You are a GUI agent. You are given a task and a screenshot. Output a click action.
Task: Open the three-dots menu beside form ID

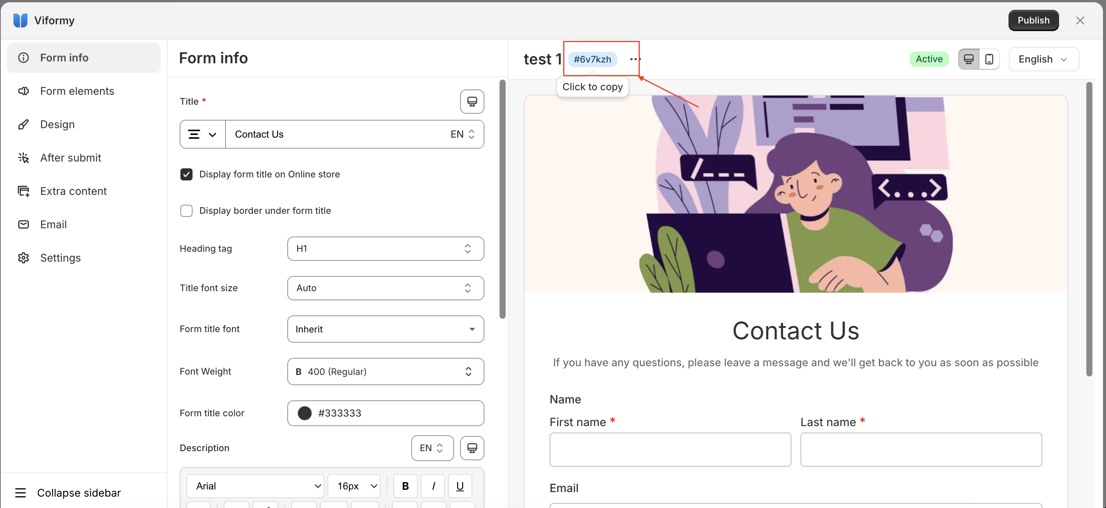[x=634, y=59]
